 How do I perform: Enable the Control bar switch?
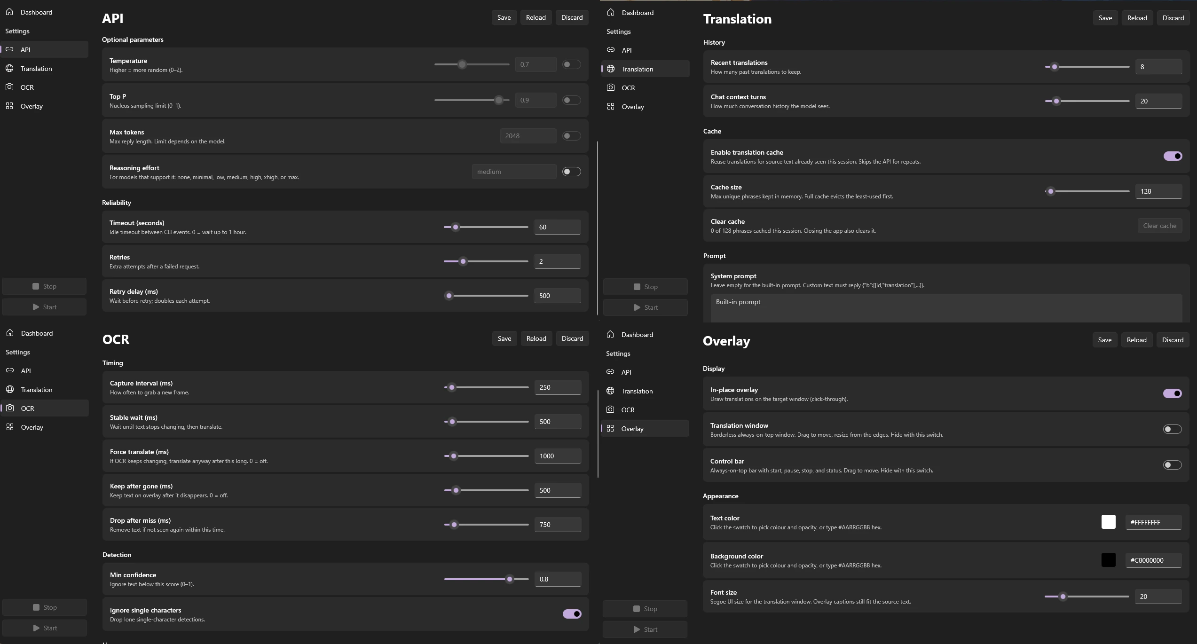pyautogui.click(x=1173, y=465)
